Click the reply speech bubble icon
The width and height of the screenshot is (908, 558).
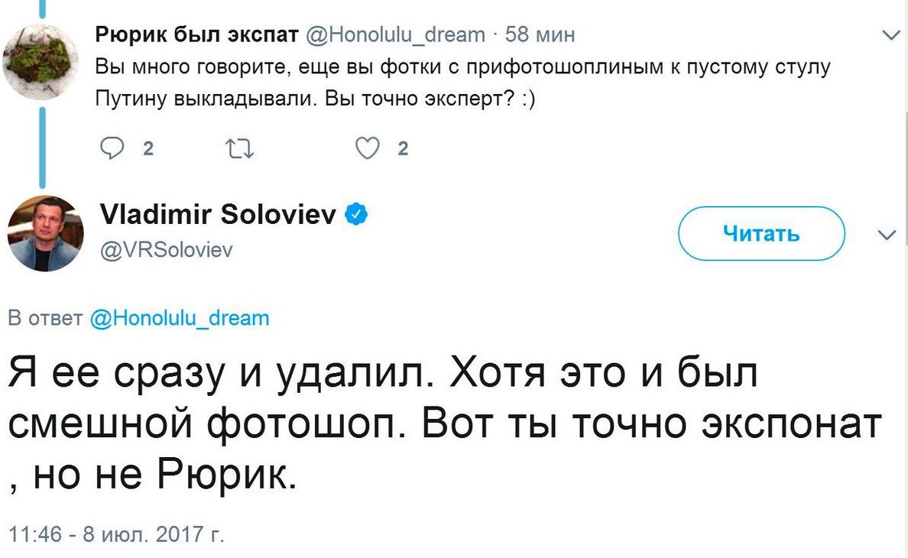coord(112,148)
